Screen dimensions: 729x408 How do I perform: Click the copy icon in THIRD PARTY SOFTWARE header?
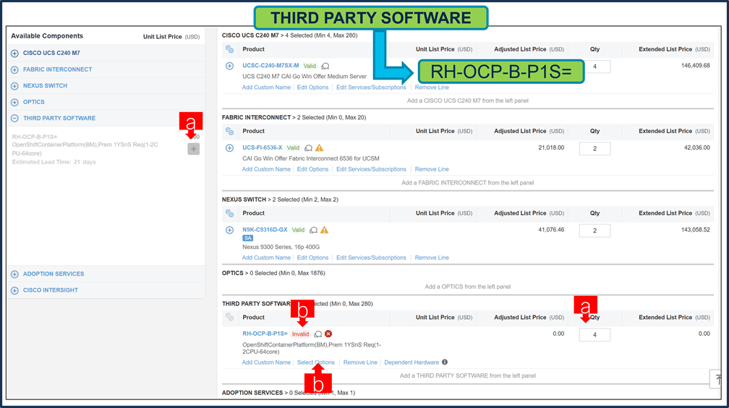click(x=230, y=318)
